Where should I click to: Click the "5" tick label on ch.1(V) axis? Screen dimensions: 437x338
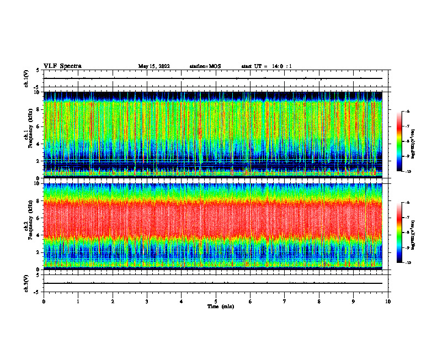[x=38, y=70]
